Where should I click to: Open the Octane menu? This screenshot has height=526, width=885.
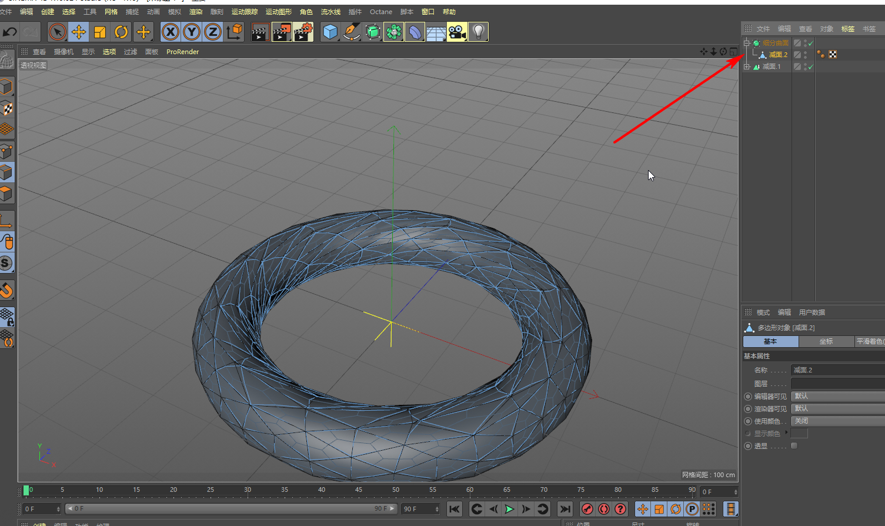pos(381,12)
